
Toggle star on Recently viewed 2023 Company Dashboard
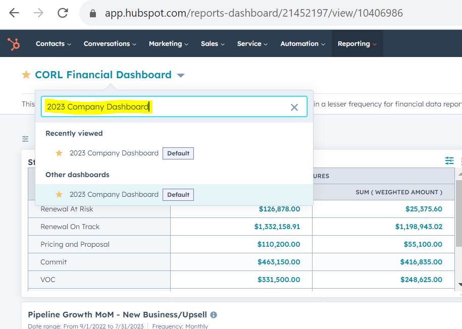59,153
